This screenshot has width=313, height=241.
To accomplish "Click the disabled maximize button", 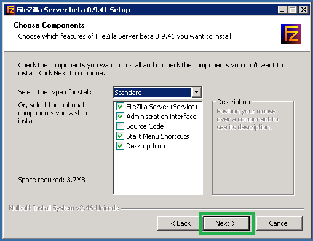I will 293,10.
